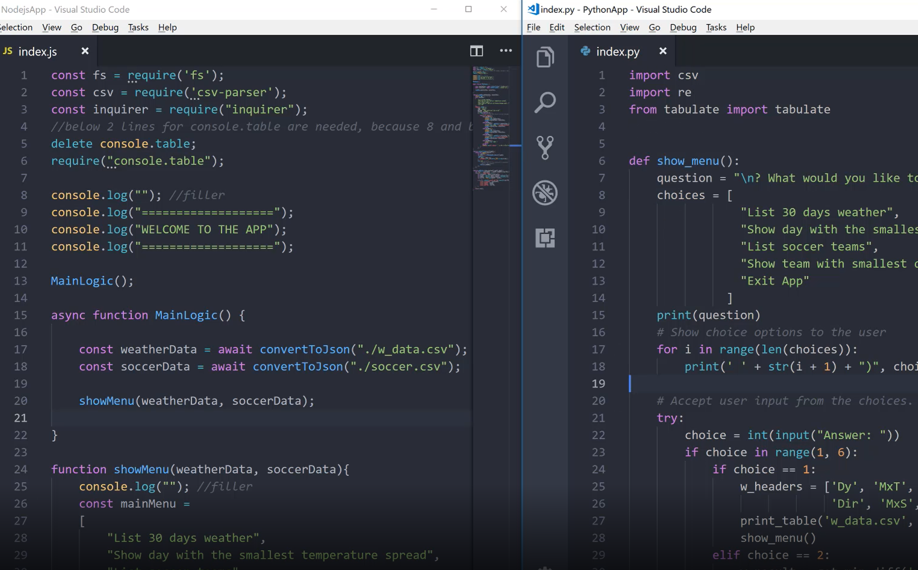This screenshot has height=570, width=918.
Task: Open Debug menu in NodejsApp window
Action: (x=105, y=27)
